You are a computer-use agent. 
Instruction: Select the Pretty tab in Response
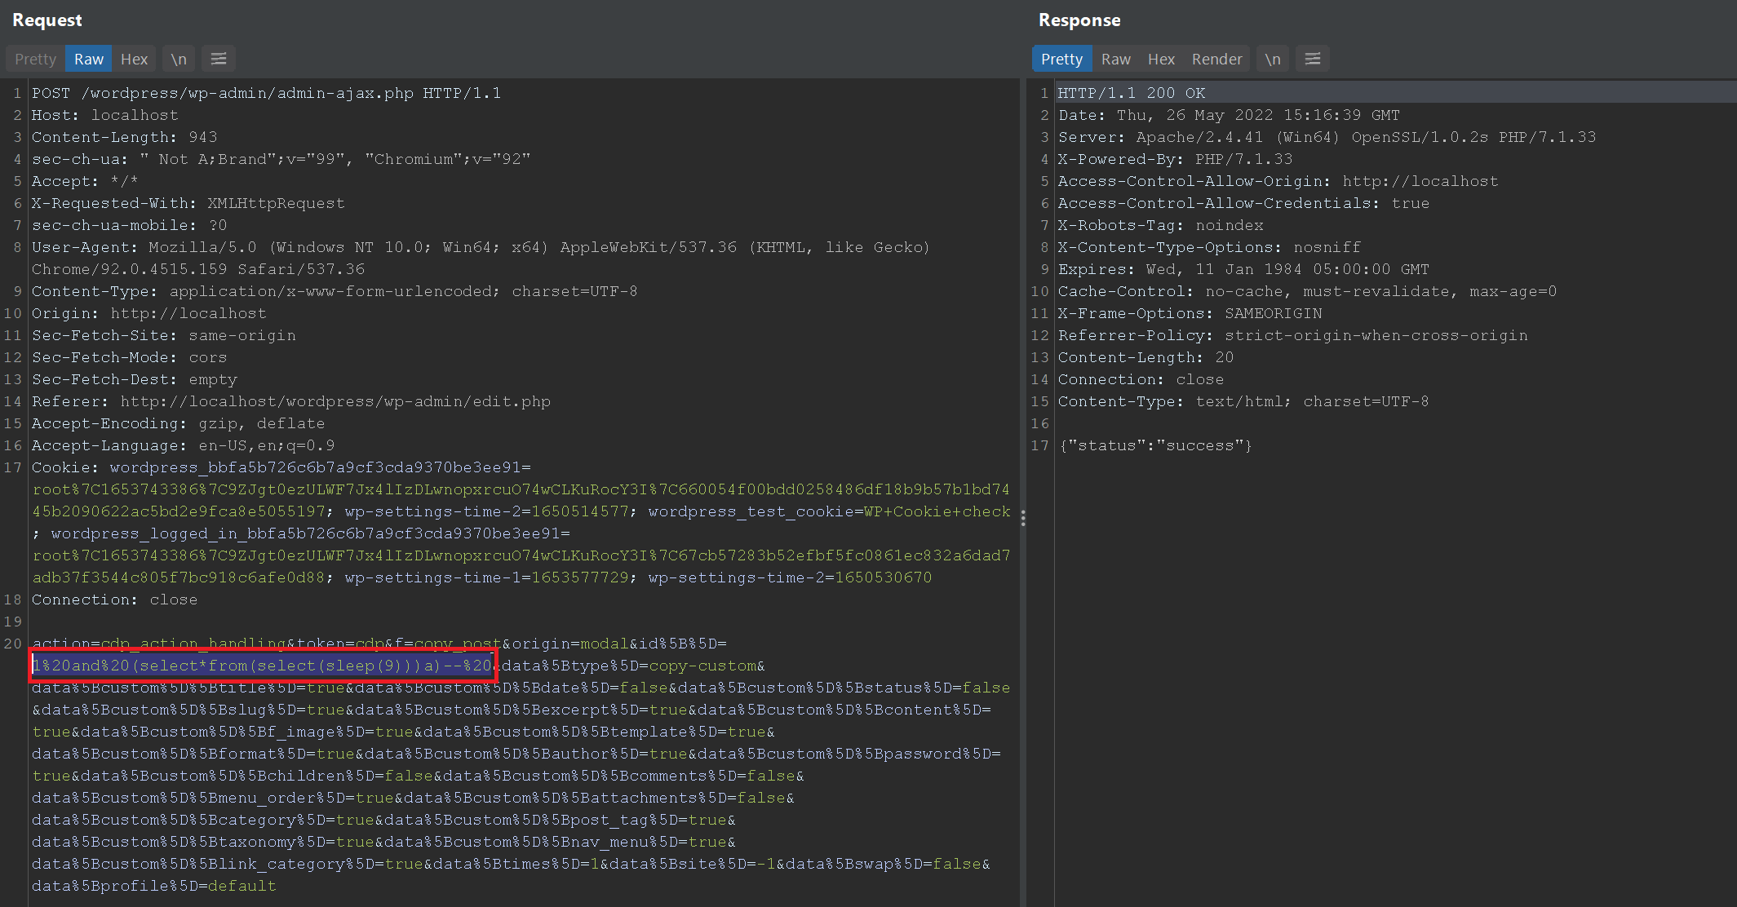(1061, 59)
